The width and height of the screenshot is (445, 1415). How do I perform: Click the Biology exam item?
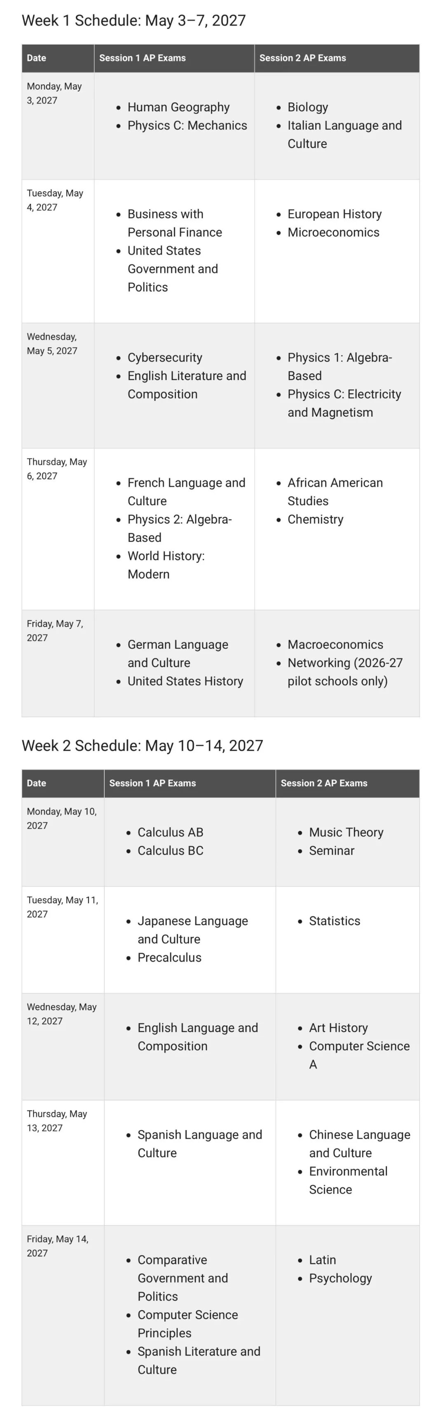[x=308, y=107]
